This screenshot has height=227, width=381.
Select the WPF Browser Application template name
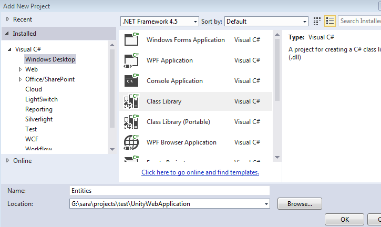(x=181, y=142)
